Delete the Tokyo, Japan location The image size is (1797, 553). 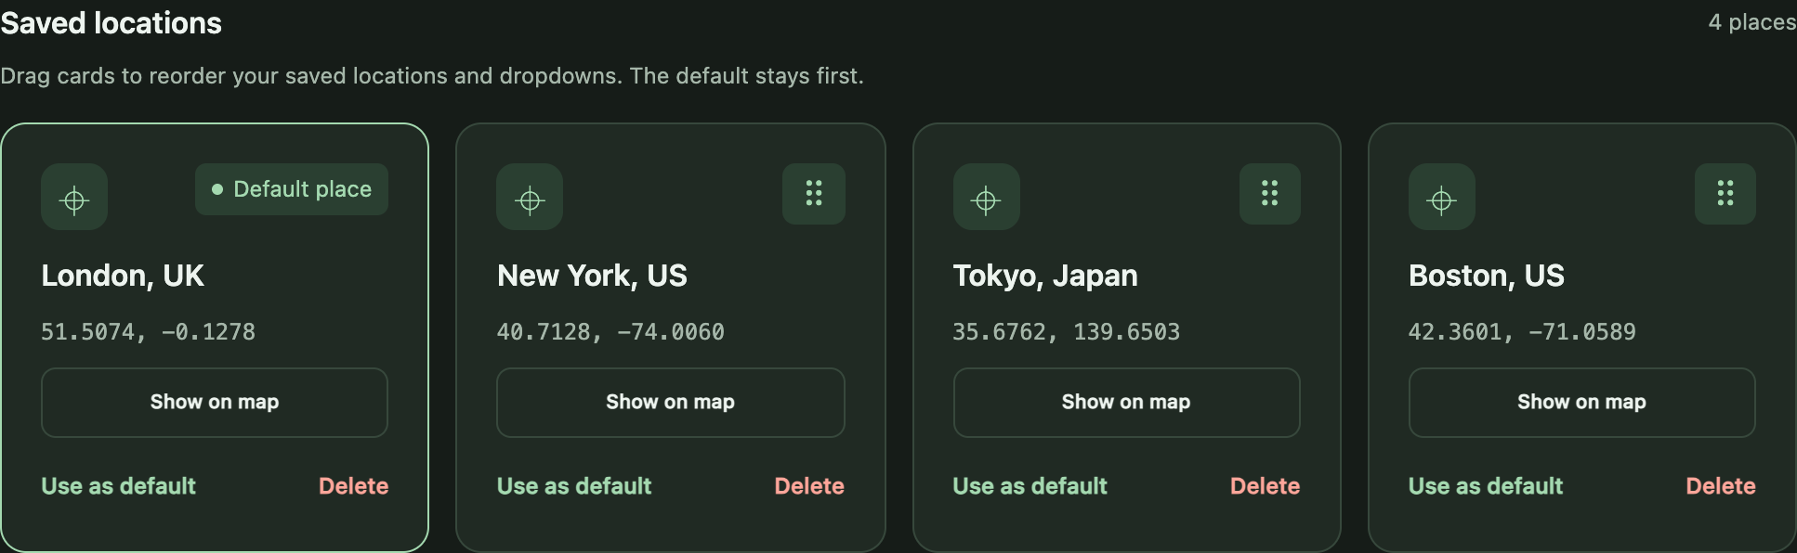pyautogui.click(x=1266, y=486)
